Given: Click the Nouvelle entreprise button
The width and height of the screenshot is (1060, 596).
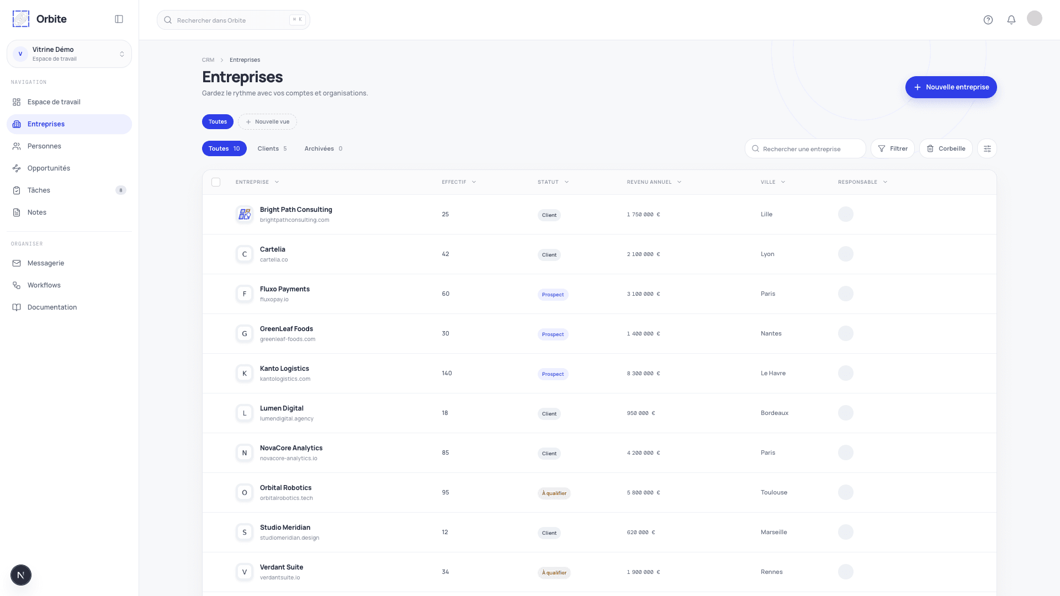Looking at the screenshot, I should (x=951, y=87).
